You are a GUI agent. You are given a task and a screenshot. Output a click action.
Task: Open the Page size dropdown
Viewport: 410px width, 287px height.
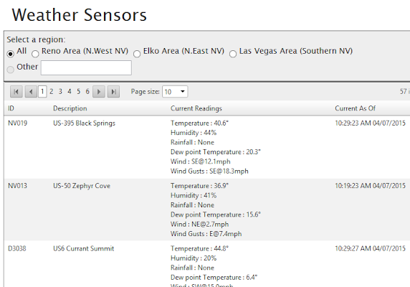(x=175, y=92)
